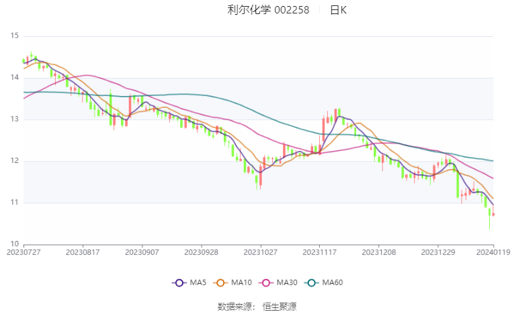Disable the MA60 teal legend entry
The height and width of the screenshot is (312, 514).
coord(312,282)
